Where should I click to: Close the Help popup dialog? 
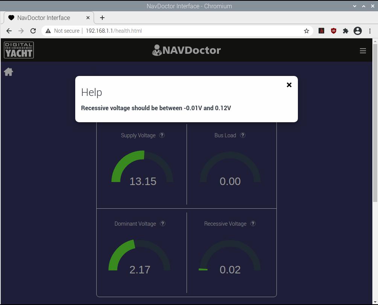pyautogui.click(x=289, y=85)
